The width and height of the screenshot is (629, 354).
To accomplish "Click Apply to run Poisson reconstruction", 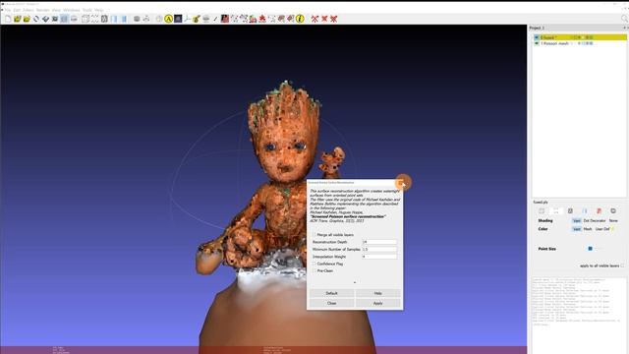I will point(377,304).
